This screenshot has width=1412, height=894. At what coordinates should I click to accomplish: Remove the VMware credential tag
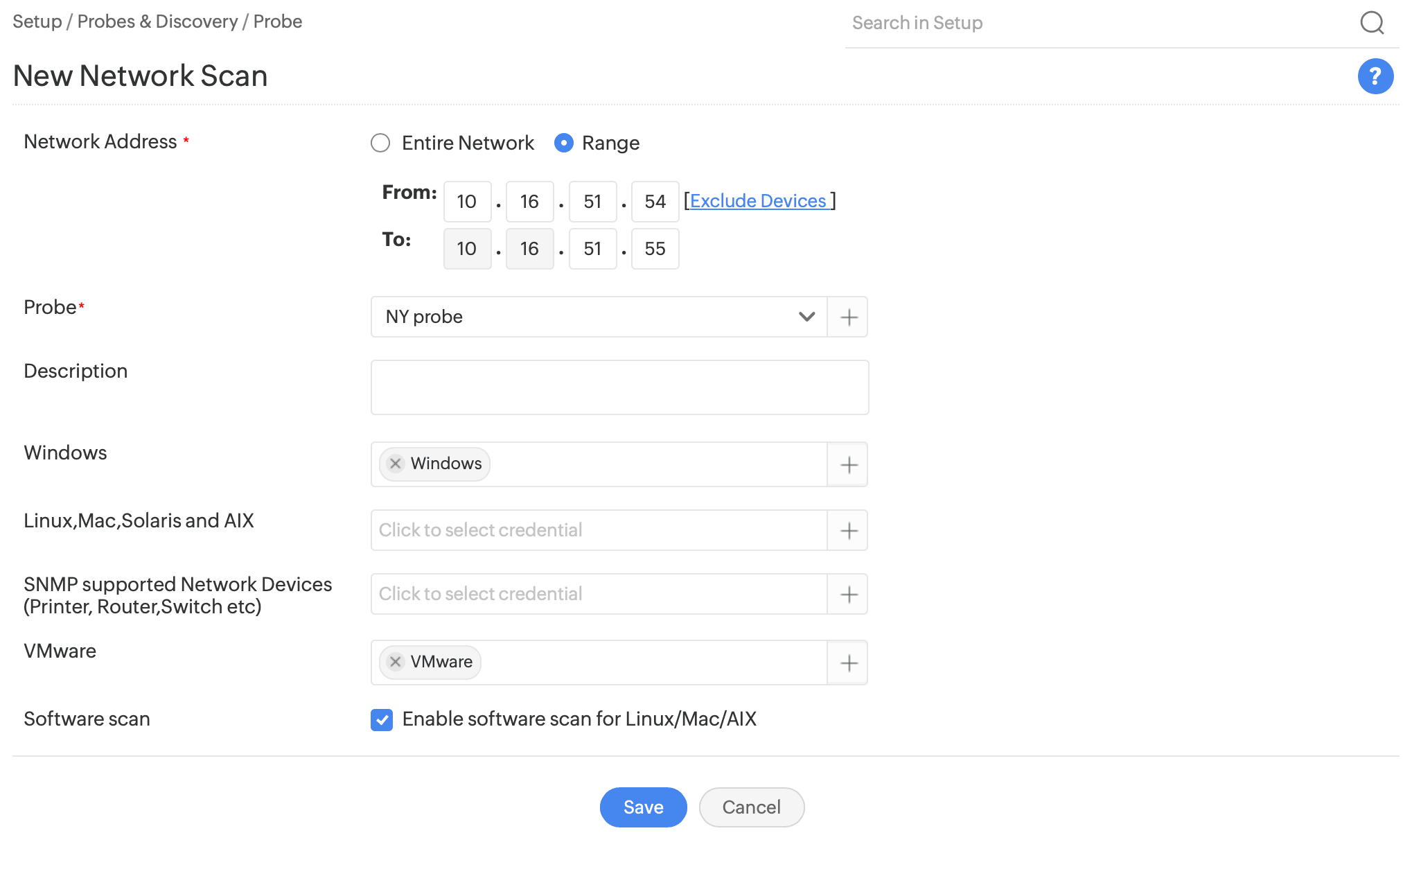(396, 662)
